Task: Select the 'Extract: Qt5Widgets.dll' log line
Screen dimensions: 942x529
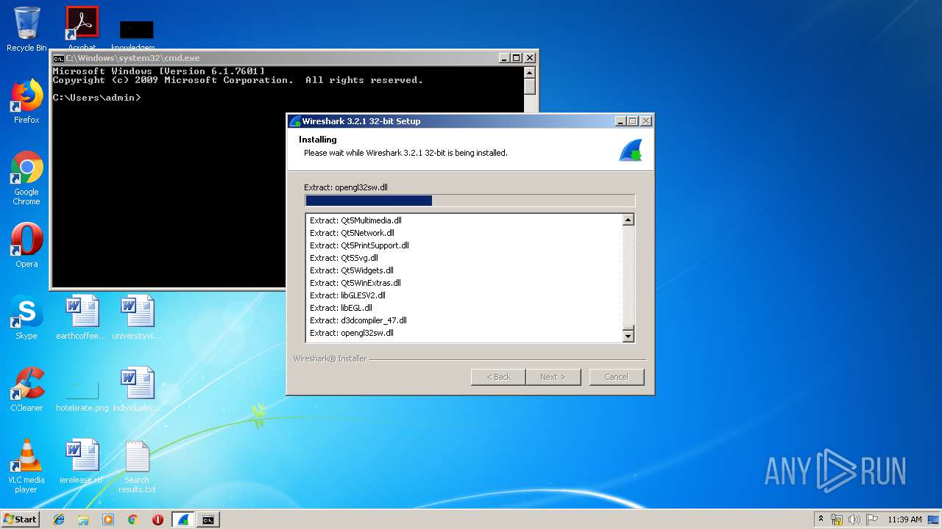Action: (352, 270)
